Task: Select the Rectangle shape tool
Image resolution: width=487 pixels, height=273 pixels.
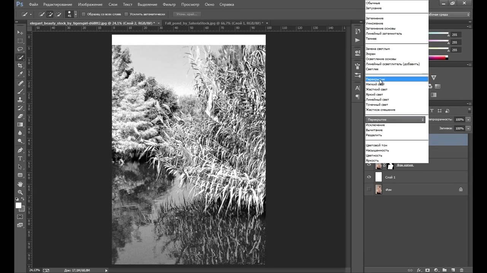Action: click(20, 175)
